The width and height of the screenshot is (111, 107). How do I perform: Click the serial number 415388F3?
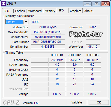pos(48,47)
